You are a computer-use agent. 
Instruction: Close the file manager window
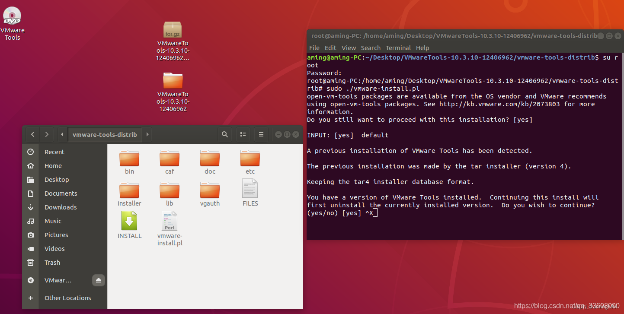point(296,134)
